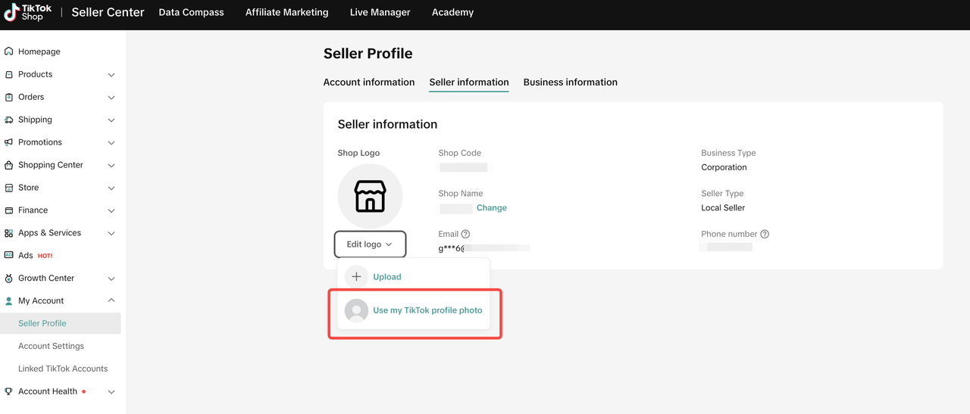
Task: Click the TikTok Shop logo
Action: [x=28, y=12]
